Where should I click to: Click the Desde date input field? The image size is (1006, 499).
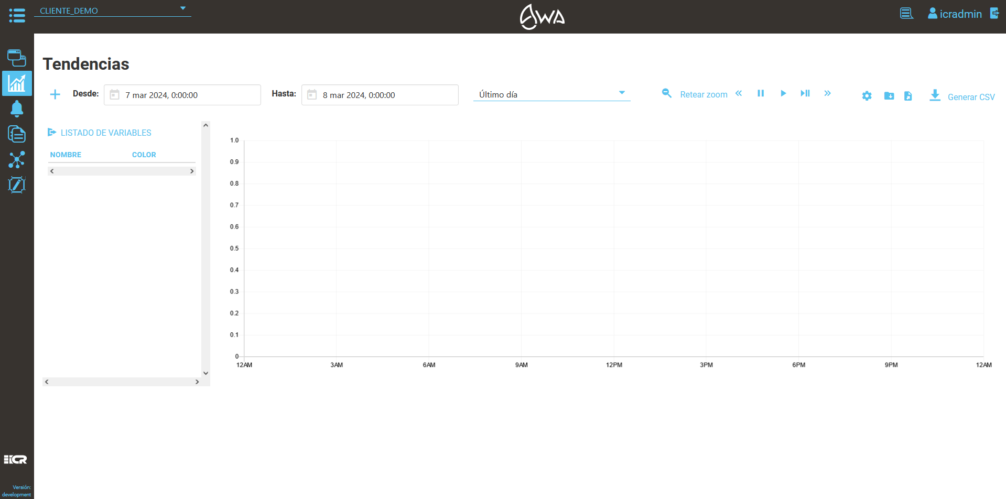[x=182, y=95]
